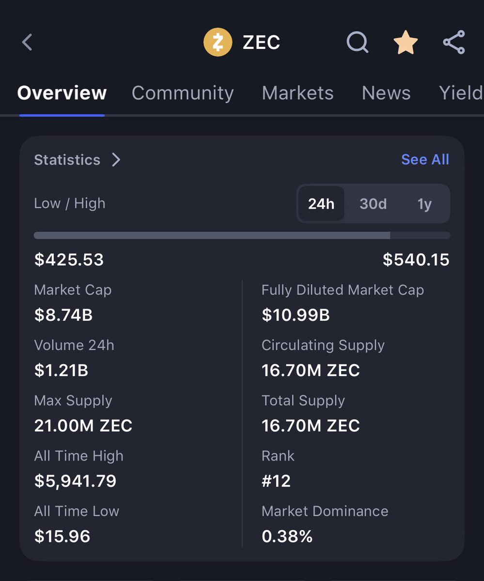The width and height of the screenshot is (484, 581).
Task: Open the Markets tab
Action: pos(297,93)
